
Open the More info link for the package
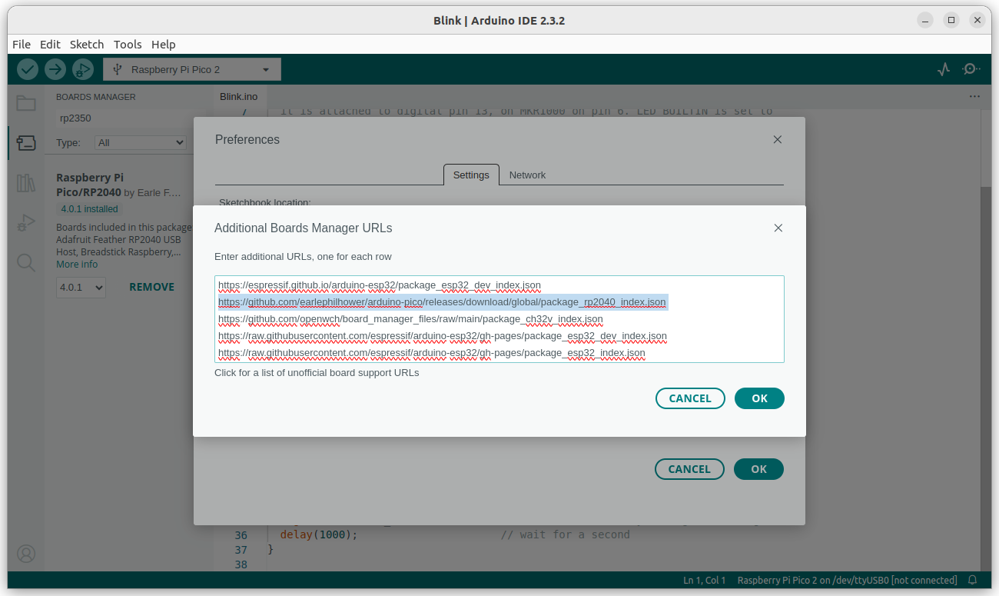(77, 264)
